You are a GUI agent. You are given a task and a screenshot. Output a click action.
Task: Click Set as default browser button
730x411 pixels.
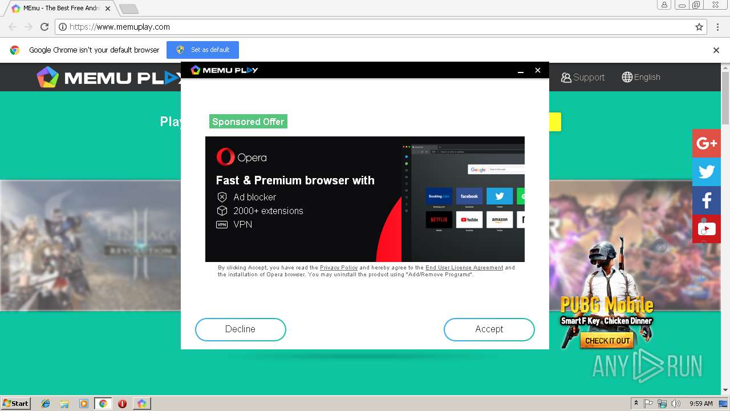pyautogui.click(x=202, y=50)
